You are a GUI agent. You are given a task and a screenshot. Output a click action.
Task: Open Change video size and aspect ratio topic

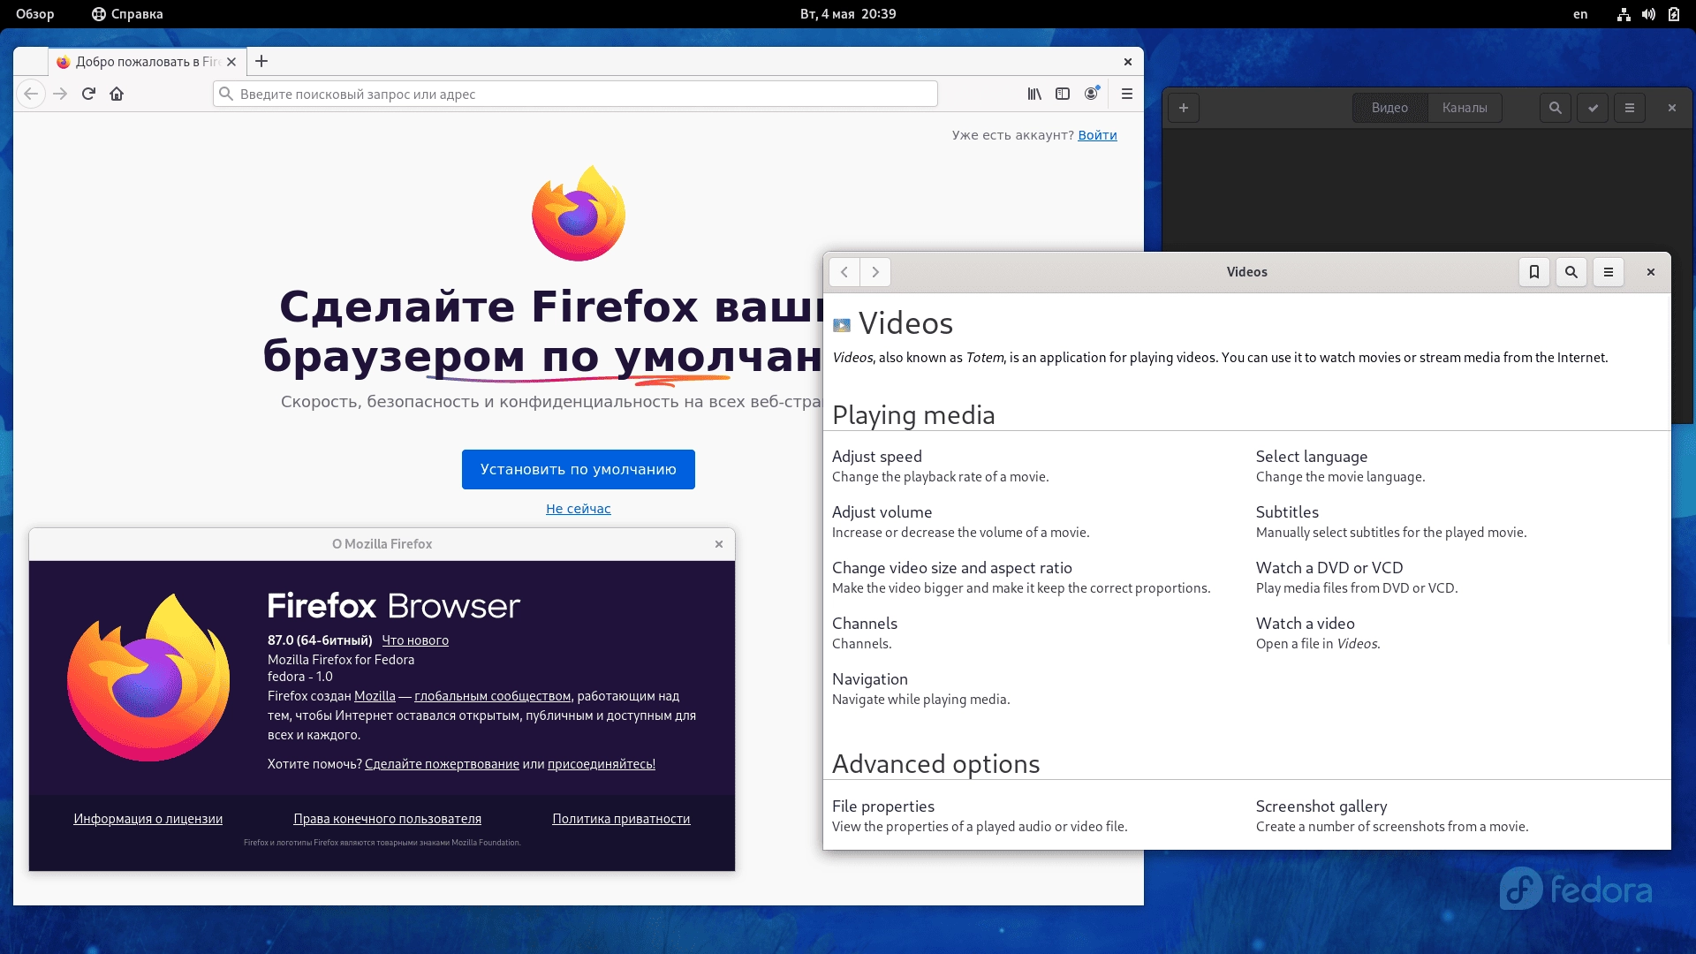pyautogui.click(x=952, y=568)
